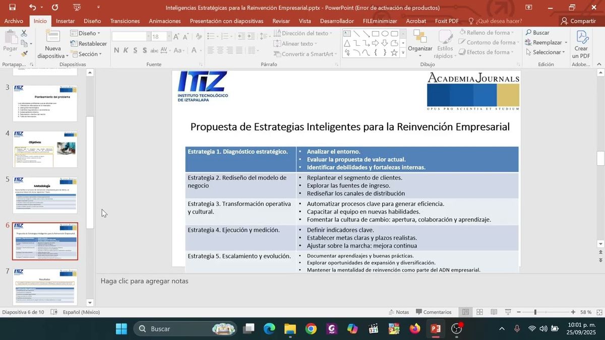
Task: Click the Save icon in title bar
Action: (x=12, y=8)
